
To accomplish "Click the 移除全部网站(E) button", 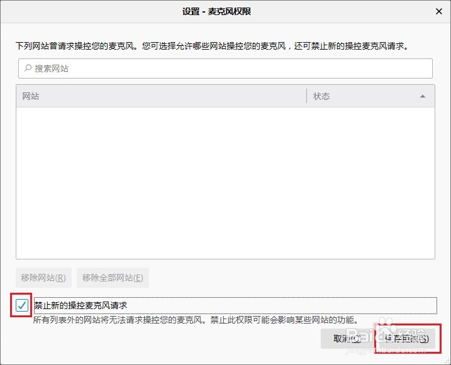I will click(x=113, y=278).
